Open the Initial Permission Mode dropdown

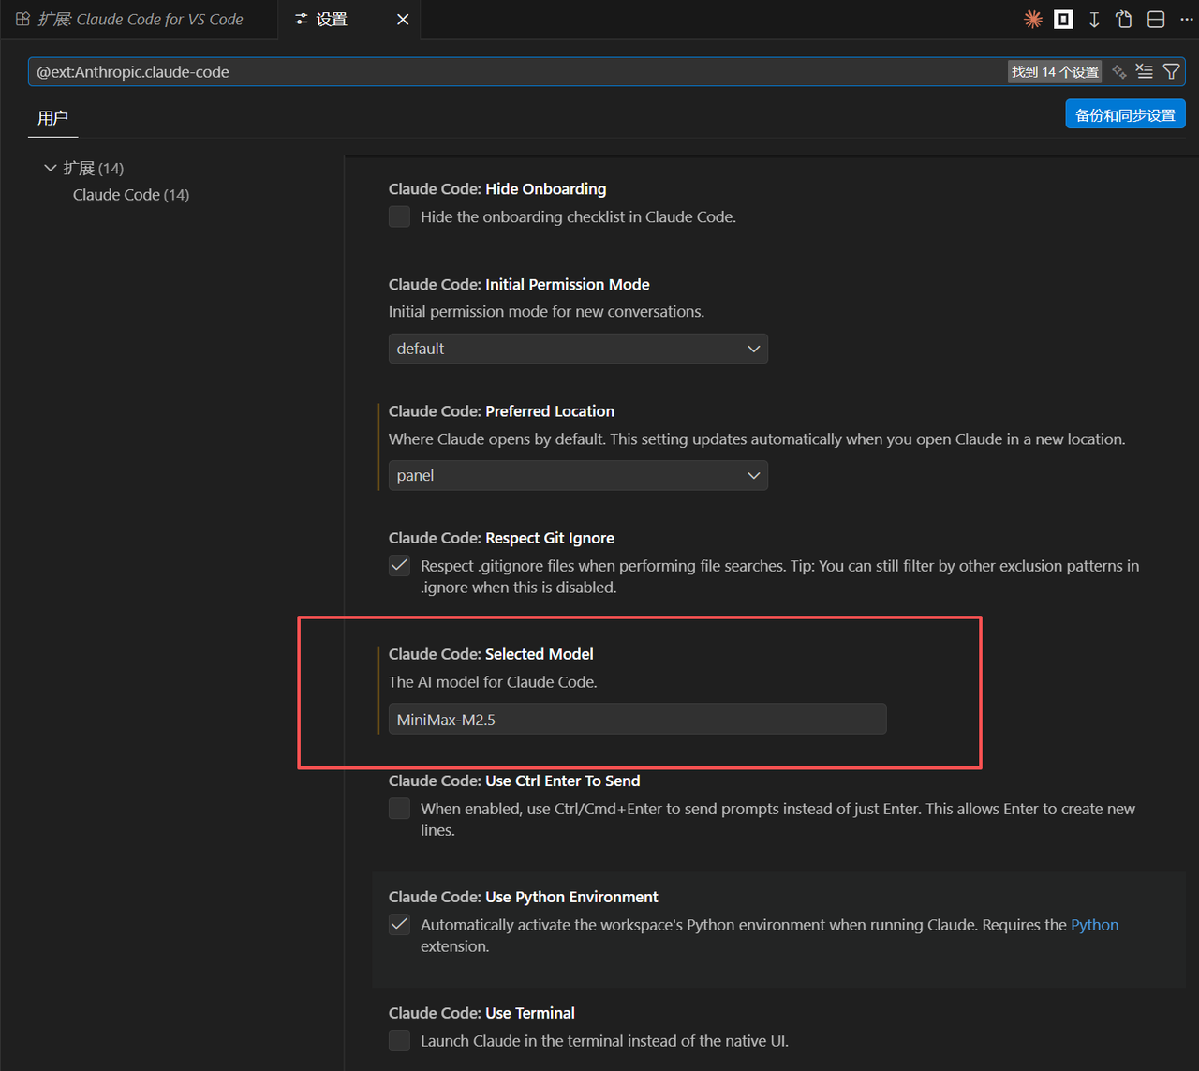(x=578, y=349)
